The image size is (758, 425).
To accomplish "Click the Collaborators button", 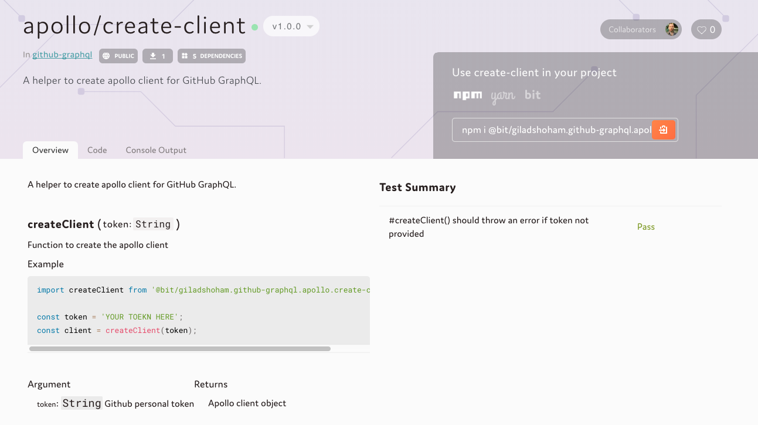I will pyautogui.click(x=632, y=30).
